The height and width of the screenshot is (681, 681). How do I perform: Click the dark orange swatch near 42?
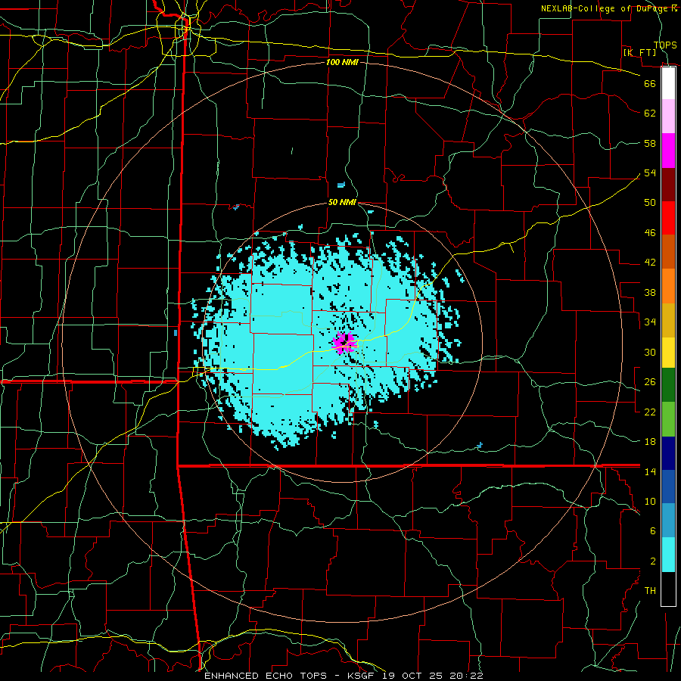[668, 252]
